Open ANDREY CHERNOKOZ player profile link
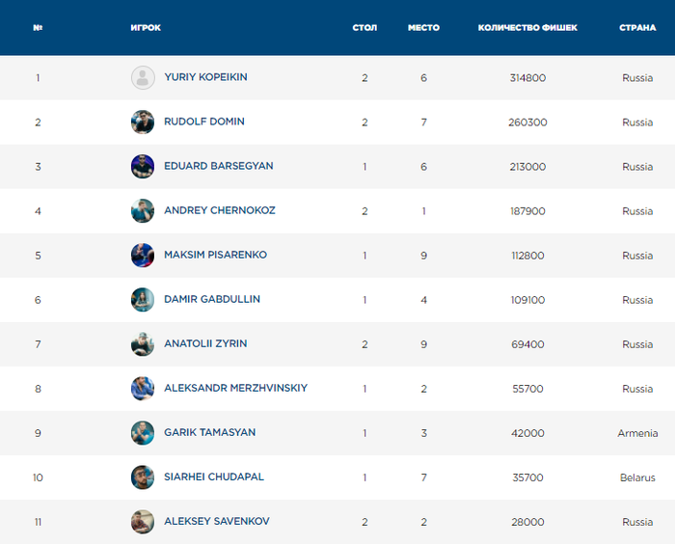The height and width of the screenshot is (545, 675). pos(220,210)
